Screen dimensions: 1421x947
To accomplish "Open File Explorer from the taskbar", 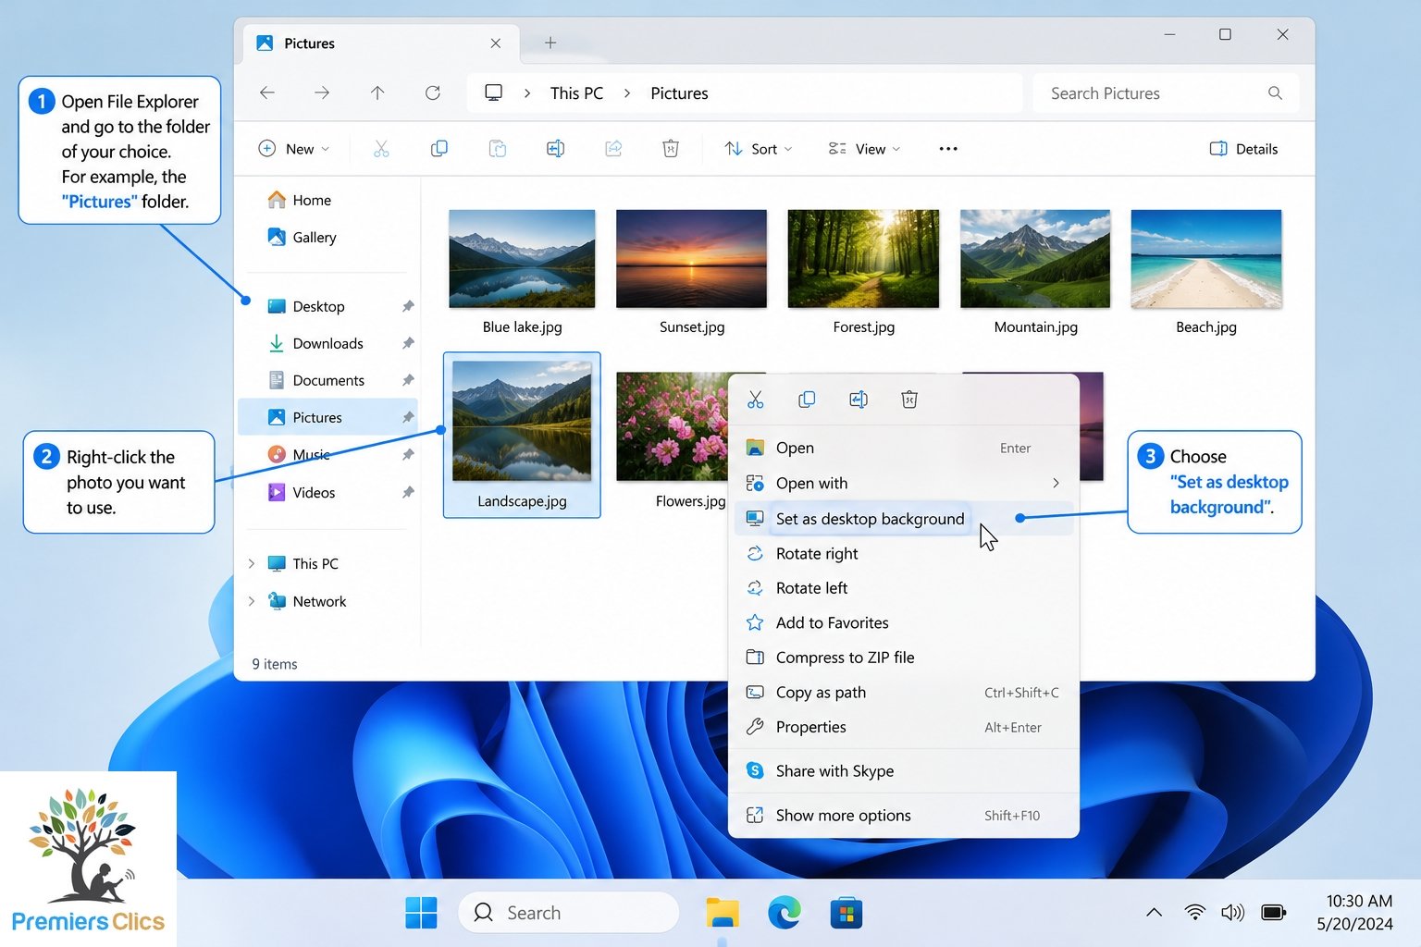I will pos(723,913).
